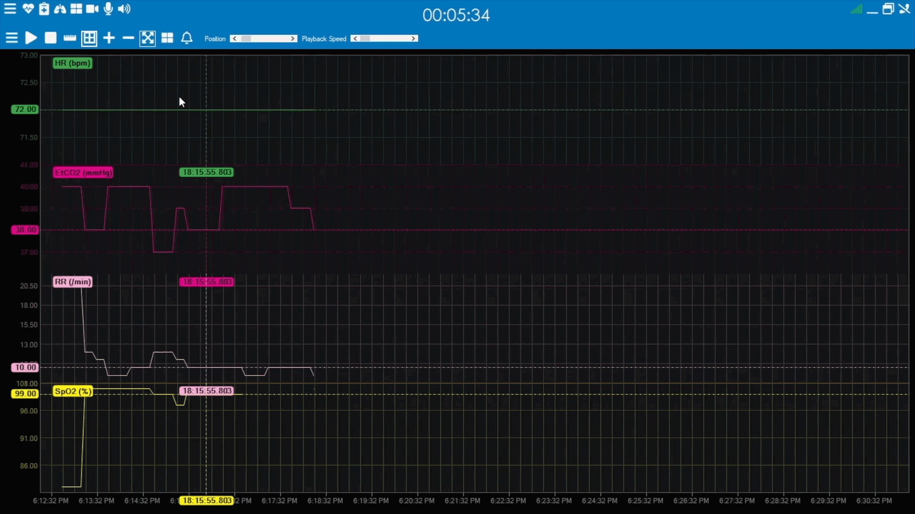Start playback with the Play button
The image size is (915, 514).
[31, 38]
